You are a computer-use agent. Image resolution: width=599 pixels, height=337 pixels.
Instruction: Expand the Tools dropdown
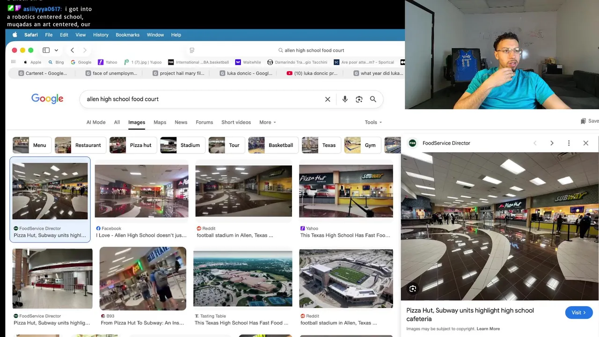373,122
